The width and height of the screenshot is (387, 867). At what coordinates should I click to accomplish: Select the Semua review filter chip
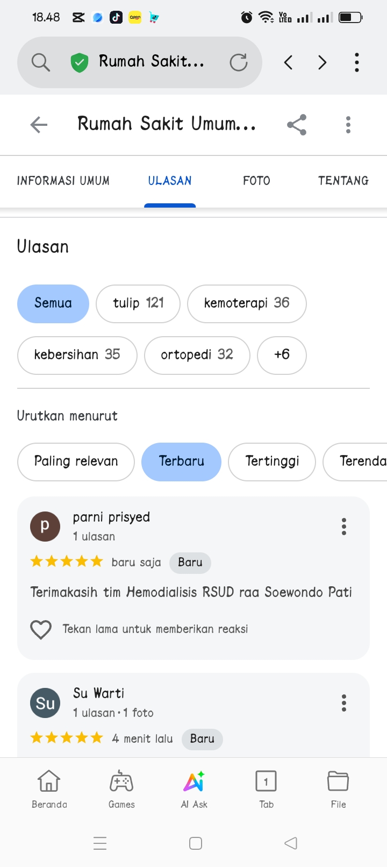[x=53, y=303]
